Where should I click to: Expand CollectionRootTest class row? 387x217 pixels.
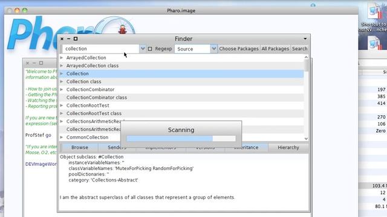pyautogui.click(x=62, y=113)
